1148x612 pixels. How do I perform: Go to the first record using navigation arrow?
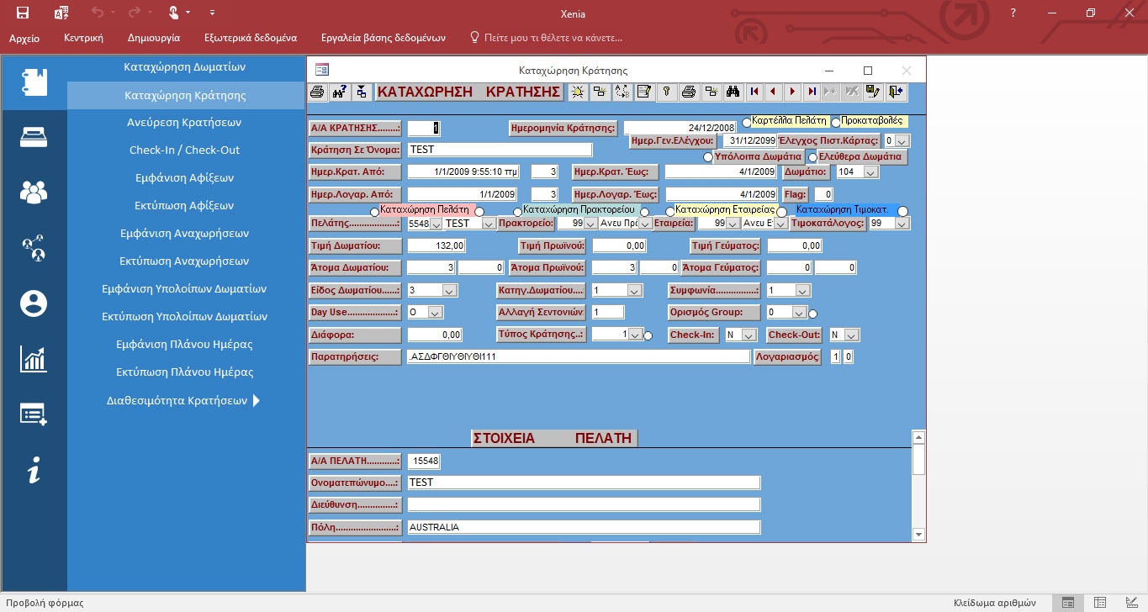[x=754, y=92]
